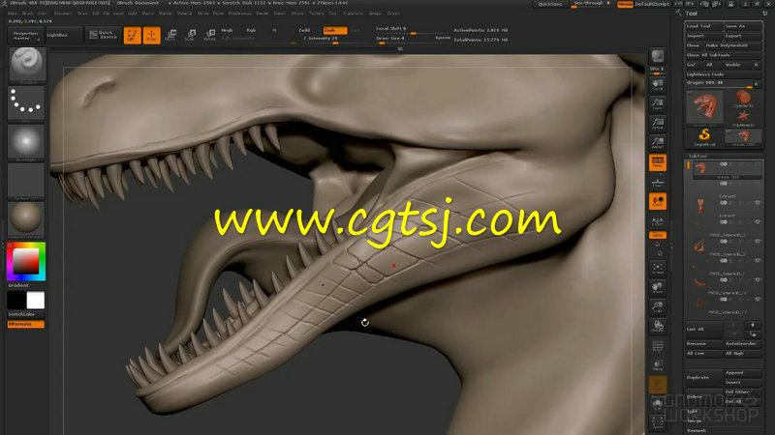Open the LightBox button
The width and height of the screenshot is (775, 435).
coord(63,35)
